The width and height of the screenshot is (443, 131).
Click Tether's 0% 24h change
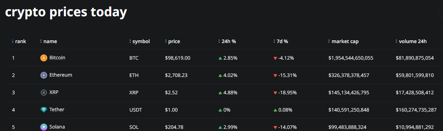[x=225, y=110]
